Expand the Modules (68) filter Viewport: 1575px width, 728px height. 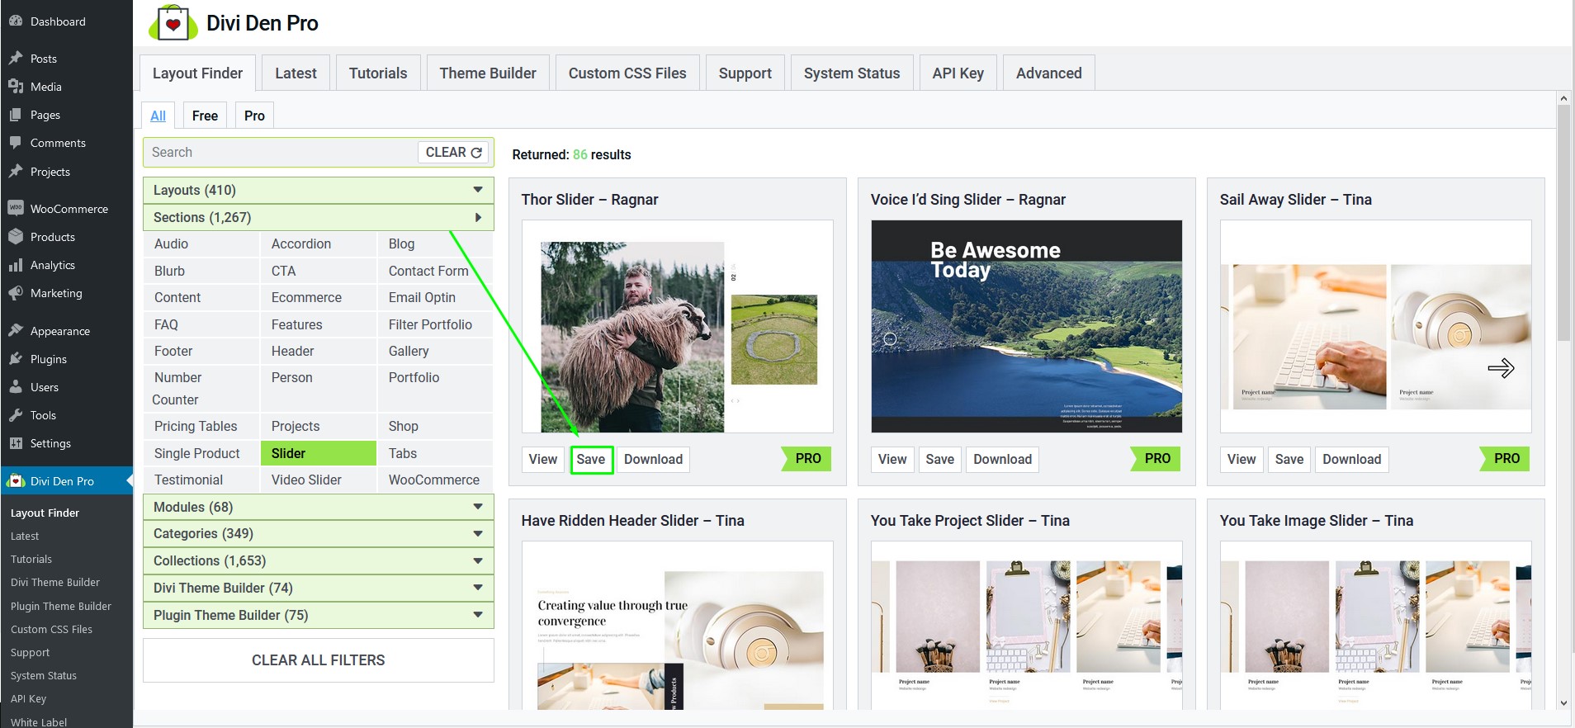pyautogui.click(x=318, y=507)
